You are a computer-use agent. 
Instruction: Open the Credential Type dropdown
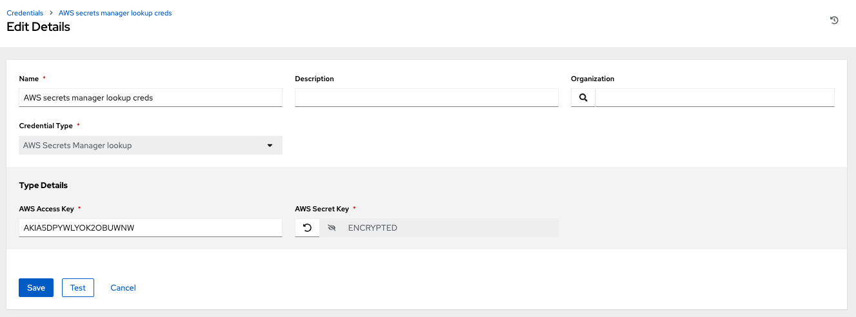coord(150,146)
